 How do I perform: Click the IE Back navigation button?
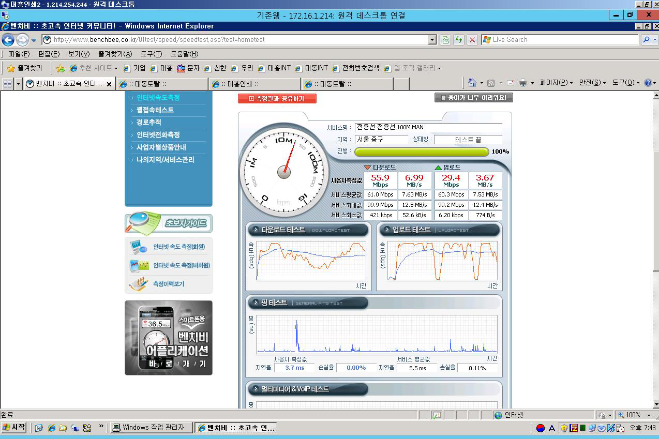pos(8,40)
